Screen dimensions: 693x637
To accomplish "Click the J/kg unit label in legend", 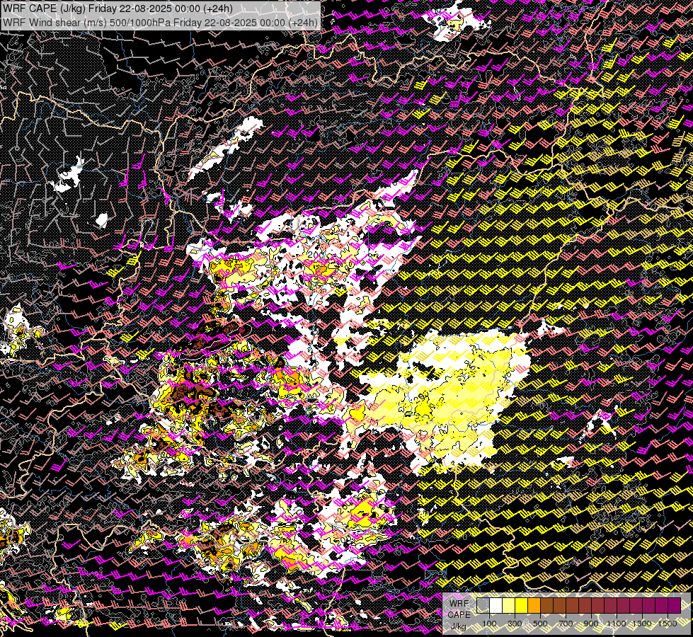I will point(458,626).
